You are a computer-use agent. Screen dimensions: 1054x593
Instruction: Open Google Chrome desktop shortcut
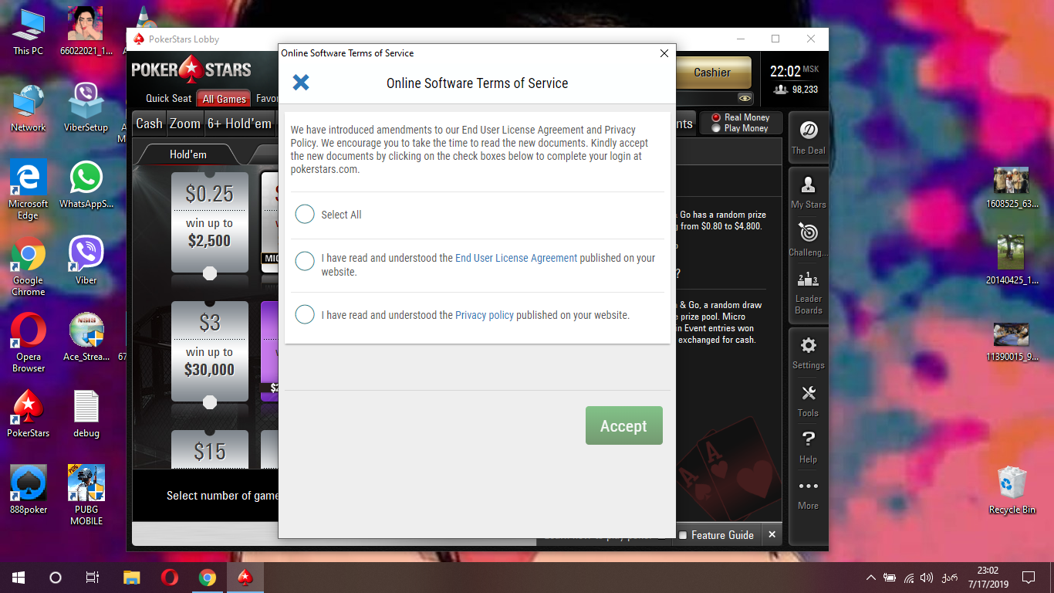[29, 266]
